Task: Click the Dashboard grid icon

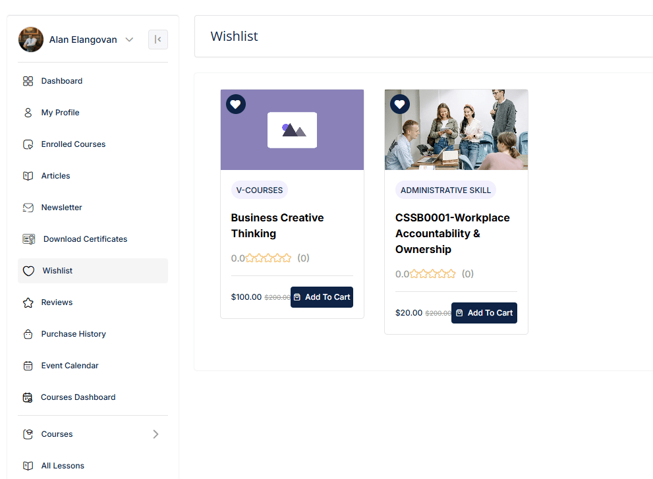Action: [x=28, y=81]
